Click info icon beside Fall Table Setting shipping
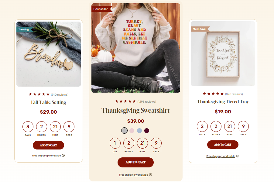 coord(63,156)
